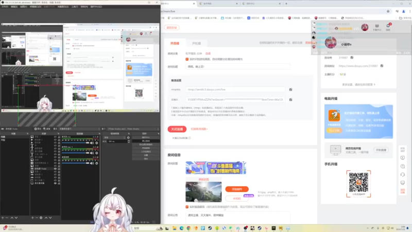Copy the rtmp address with copy icon
The height and width of the screenshot is (232, 412).
coord(290,89)
